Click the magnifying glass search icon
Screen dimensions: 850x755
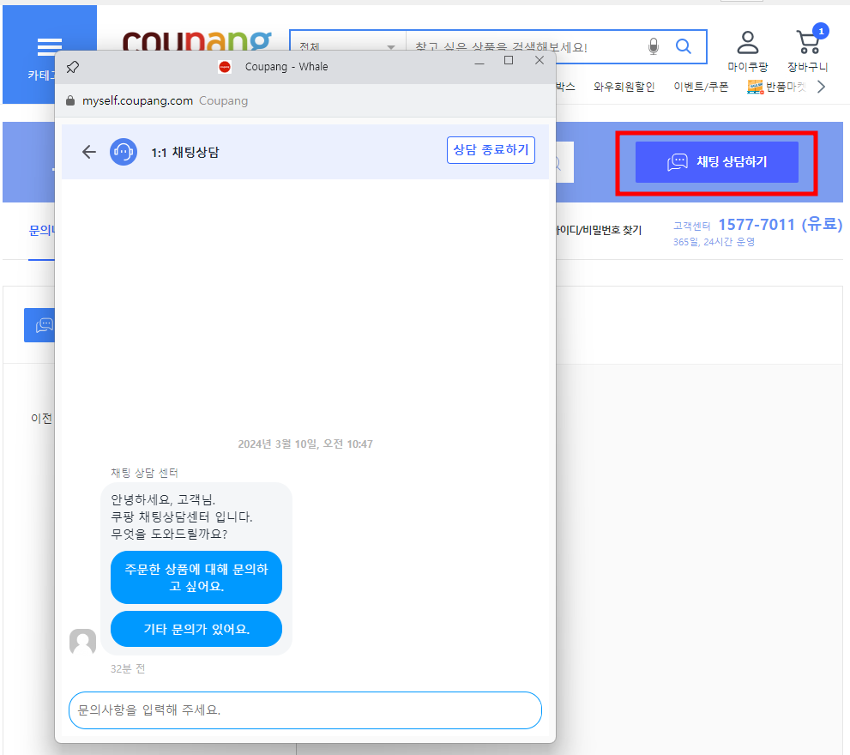click(x=684, y=46)
